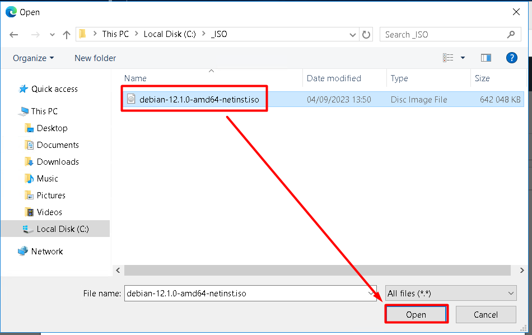
Task: Select This PC in navigation pane
Action: tap(44, 111)
